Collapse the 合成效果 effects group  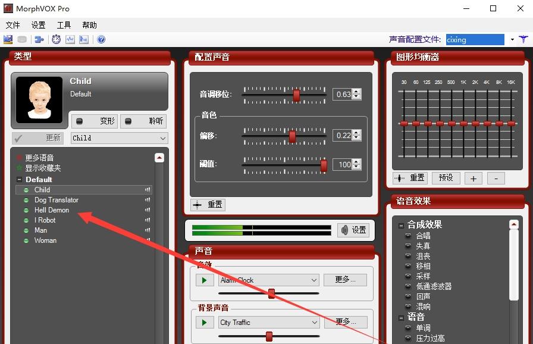401,226
